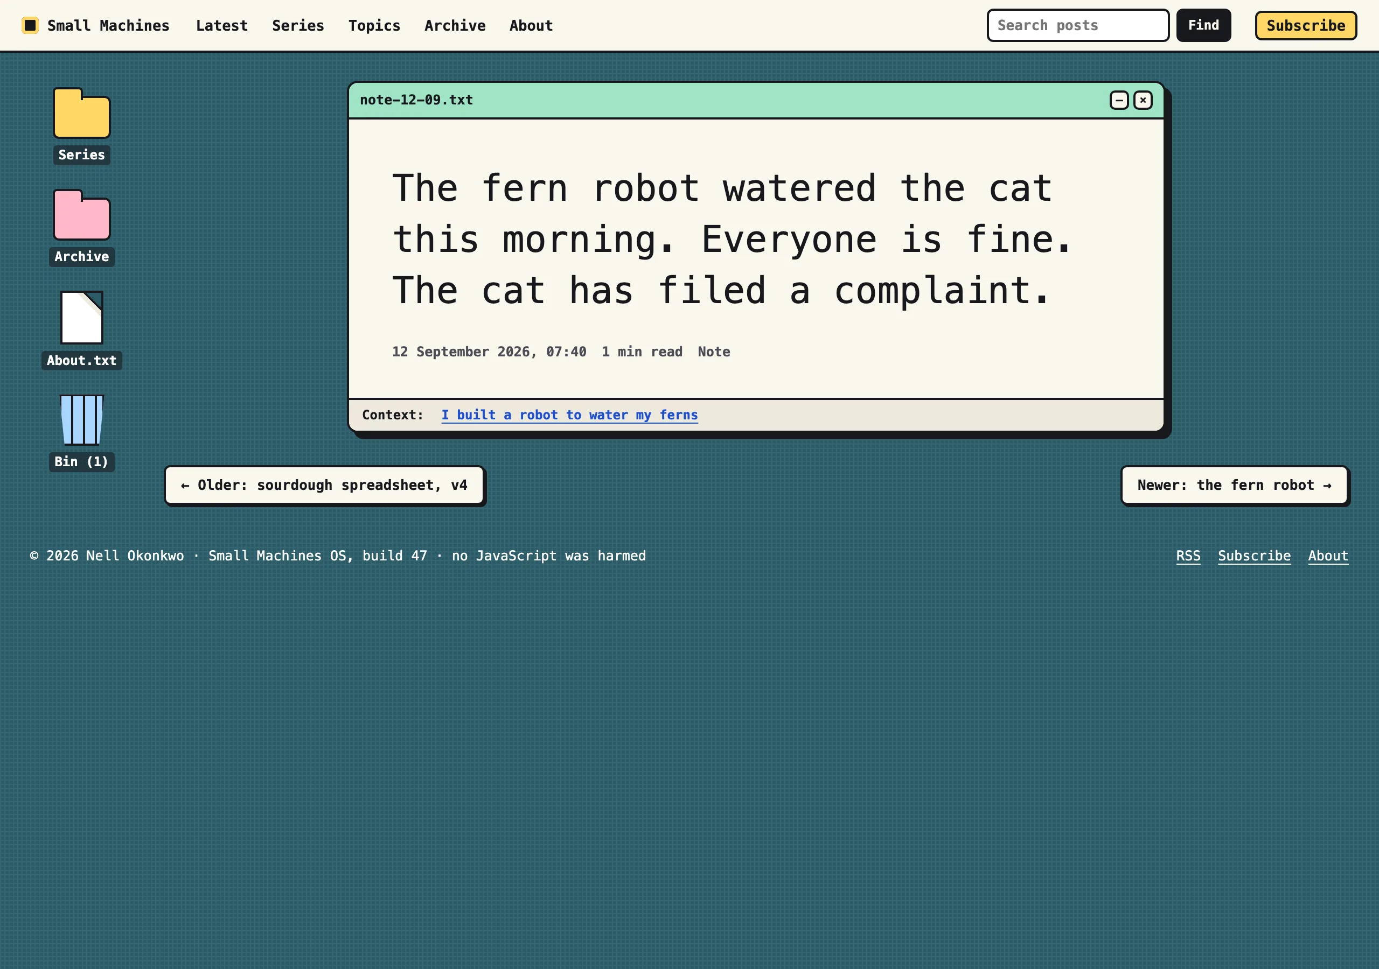Image resolution: width=1379 pixels, height=969 pixels.
Task: Click the '1 min read' label
Action: pyautogui.click(x=642, y=352)
